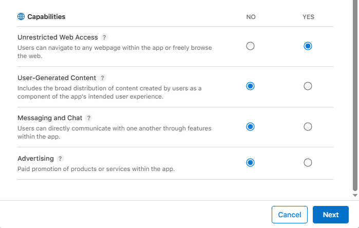Screen dimensions: 359x228
Task: Click the Unrestricted Web Access label
Action: point(58,37)
